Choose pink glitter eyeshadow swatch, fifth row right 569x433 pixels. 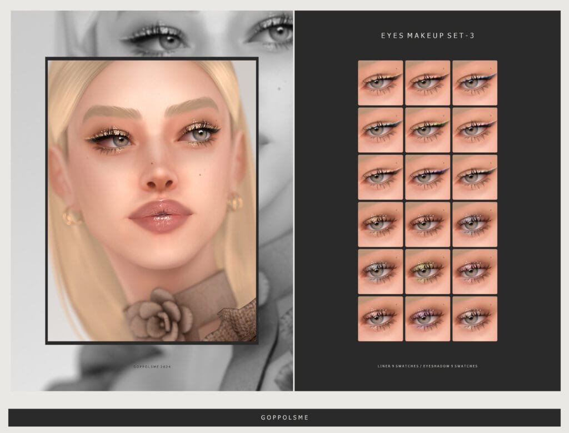coord(475,271)
